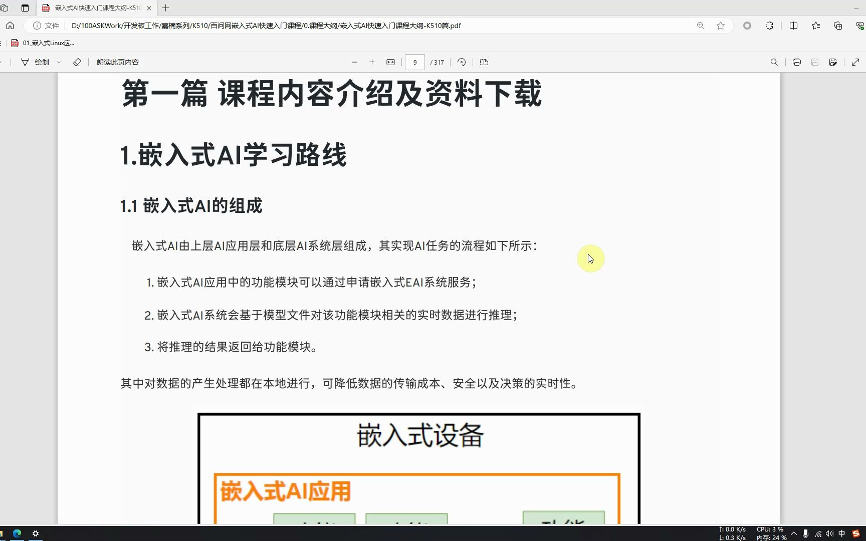This screenshot has width=866, height=541.
Task: Open Collections panel
Action: tap(838, 26)
